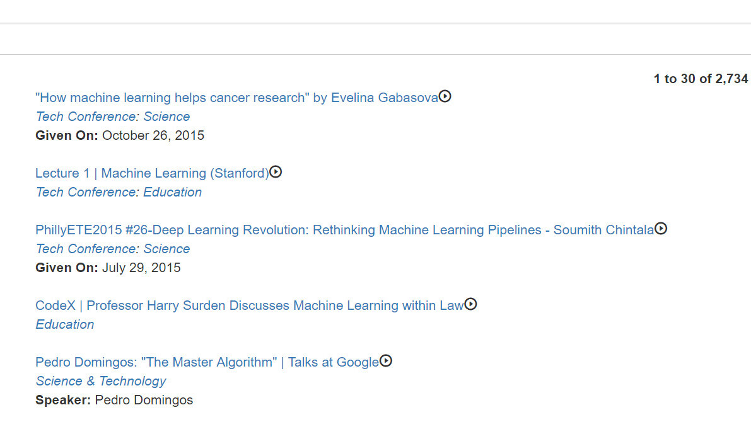Select Education category under Stanford lecture

pos(172,192)
